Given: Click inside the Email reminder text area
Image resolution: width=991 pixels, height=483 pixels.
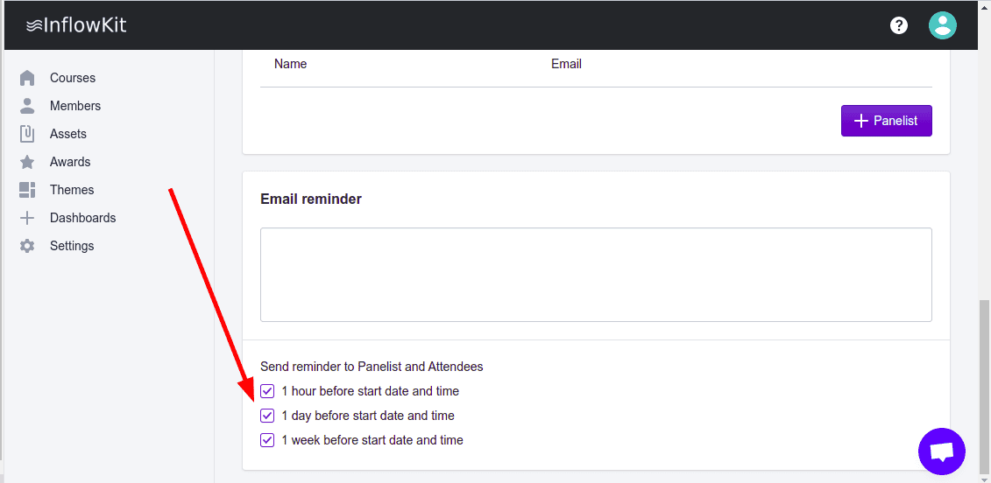Looking at the screenshot, I should (x=595, y=275).
